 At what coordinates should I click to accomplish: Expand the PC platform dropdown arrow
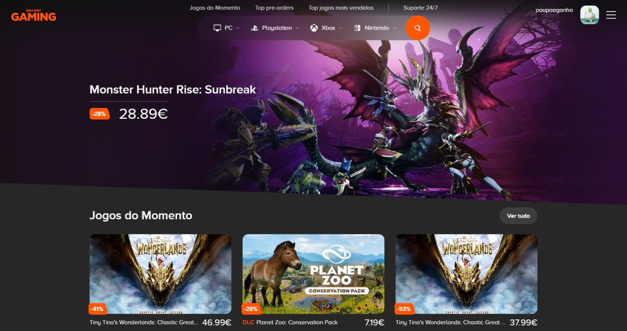(x=238, y=28)
